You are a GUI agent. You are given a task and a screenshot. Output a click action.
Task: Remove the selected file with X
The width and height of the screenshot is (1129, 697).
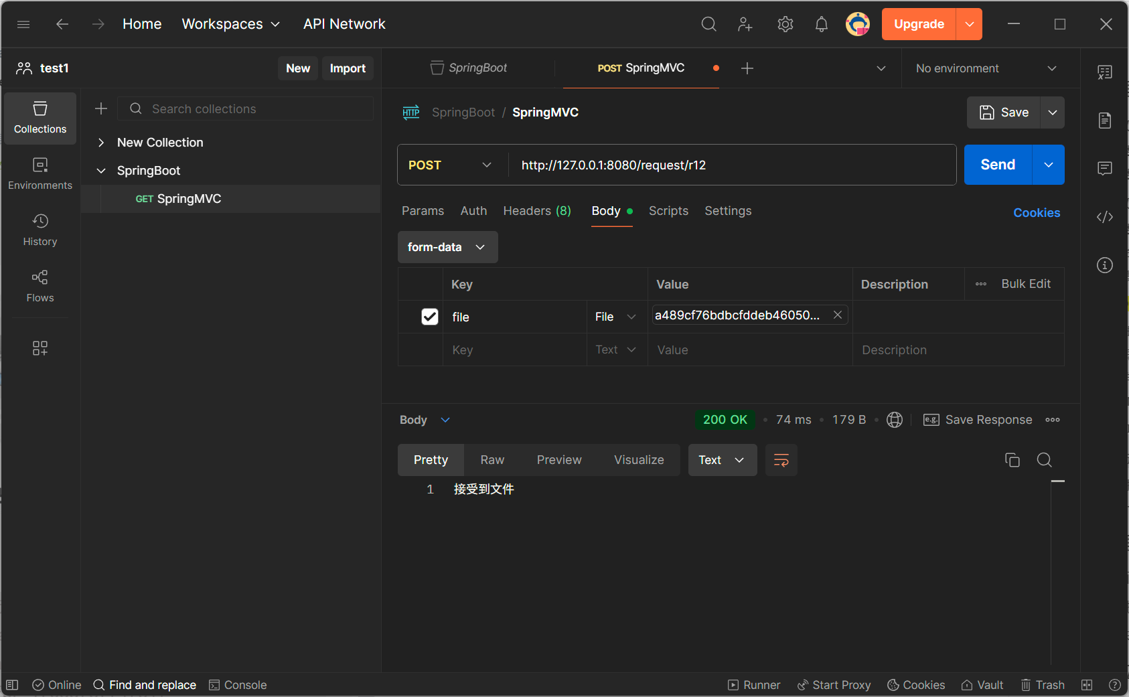click(837, 315)
